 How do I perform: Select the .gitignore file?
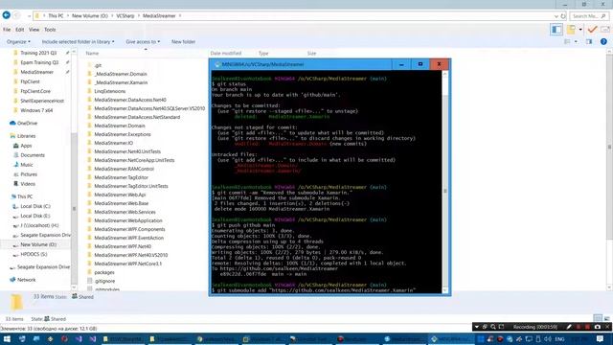pos(104,281)
